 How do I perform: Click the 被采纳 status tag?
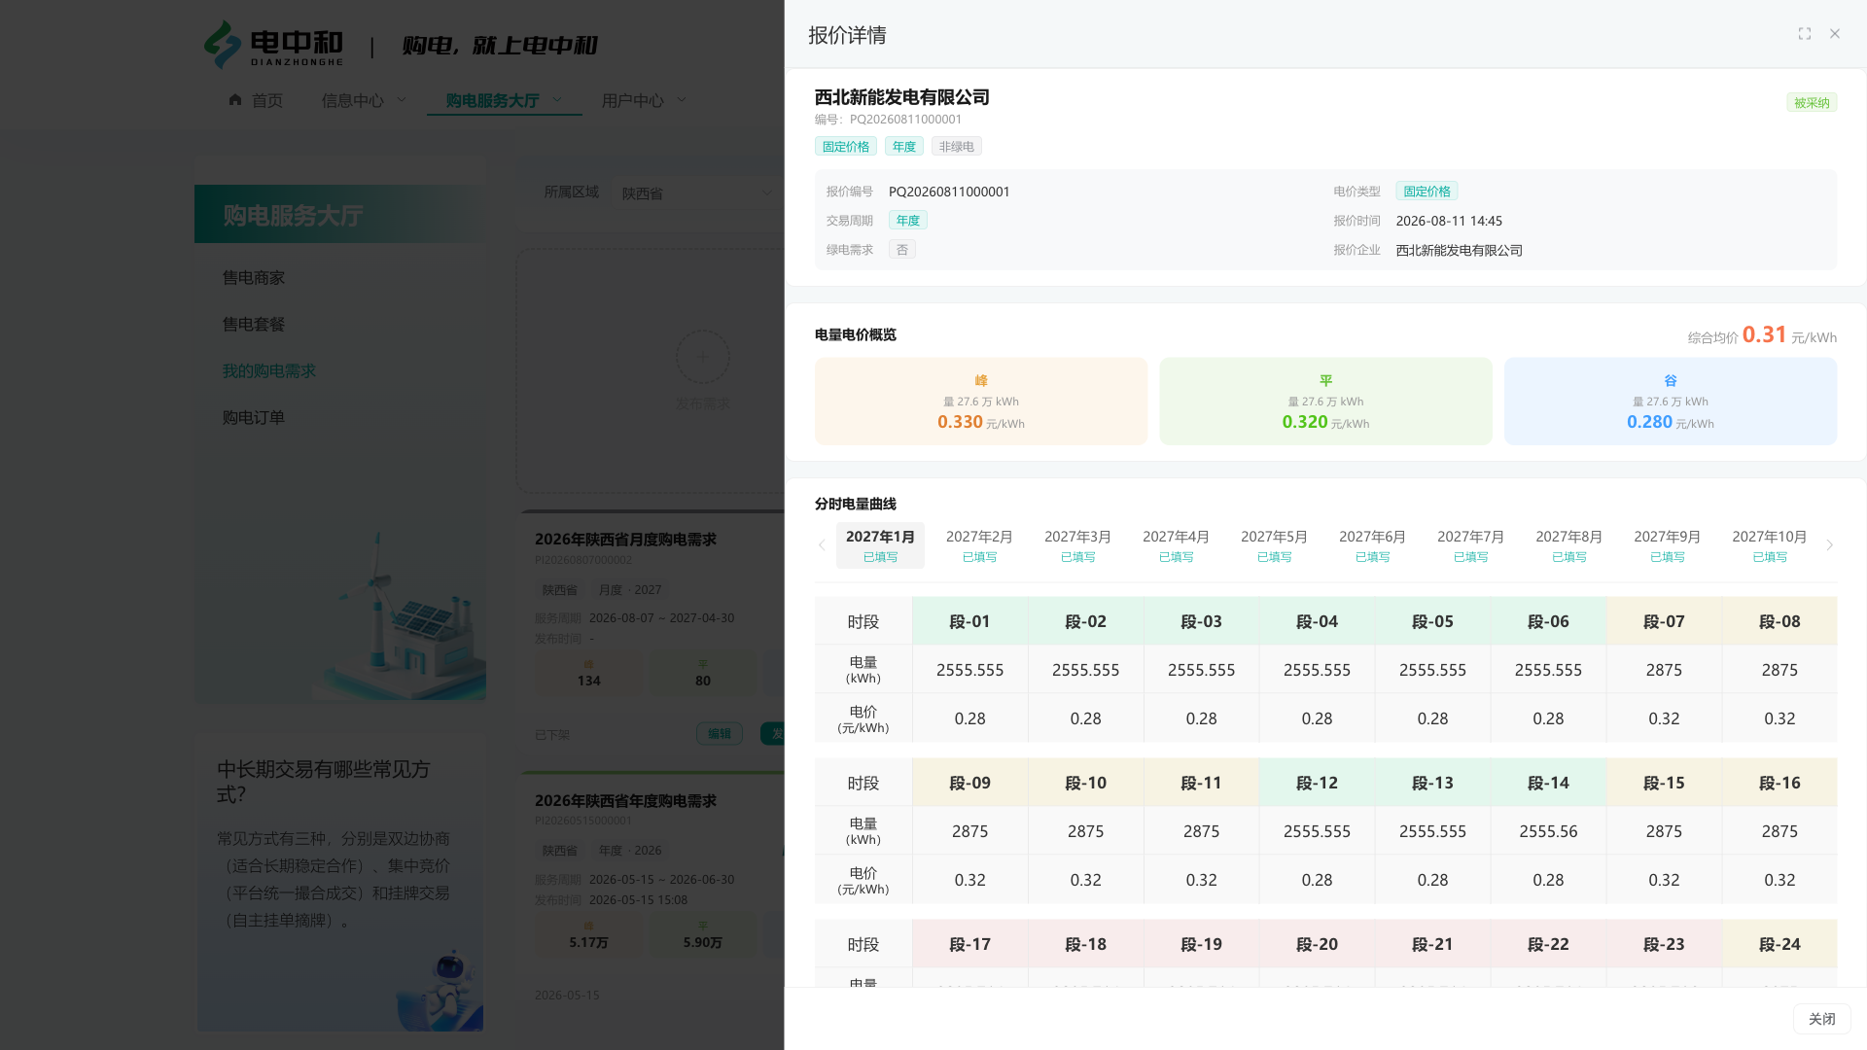pyautogui.click(x=1812, y=103)
